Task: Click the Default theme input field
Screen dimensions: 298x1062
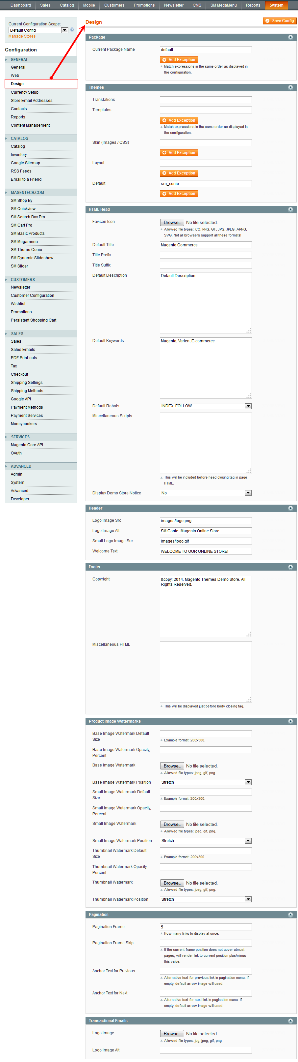Action: 206,183
